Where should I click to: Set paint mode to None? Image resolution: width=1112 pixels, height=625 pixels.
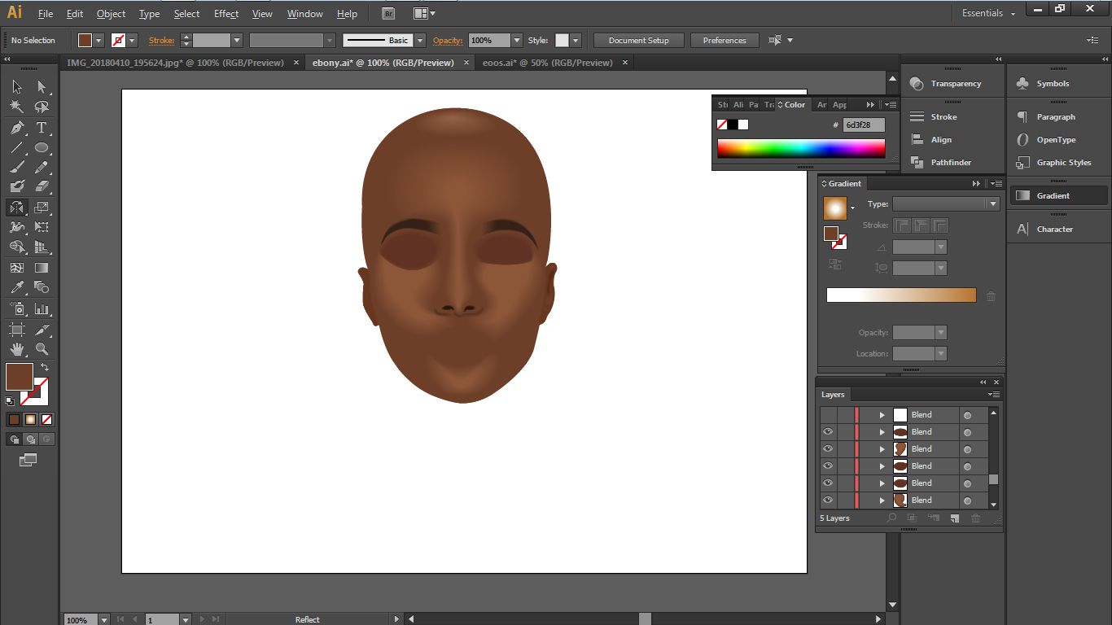pyautogui.click(x=46, y=420)
